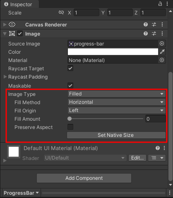
Task: Open Default UI Material more options menu
Action: click(x=164, y=148)
